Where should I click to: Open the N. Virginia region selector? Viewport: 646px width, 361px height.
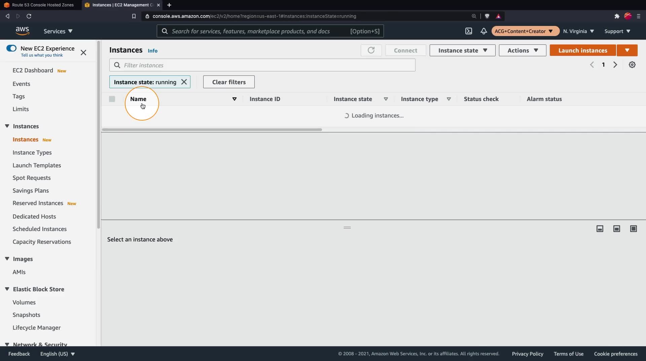(x=578, y=31)
